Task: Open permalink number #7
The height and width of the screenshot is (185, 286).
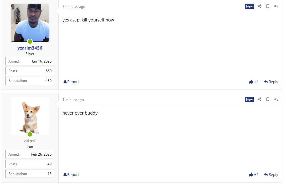Action: pos(276,6)
